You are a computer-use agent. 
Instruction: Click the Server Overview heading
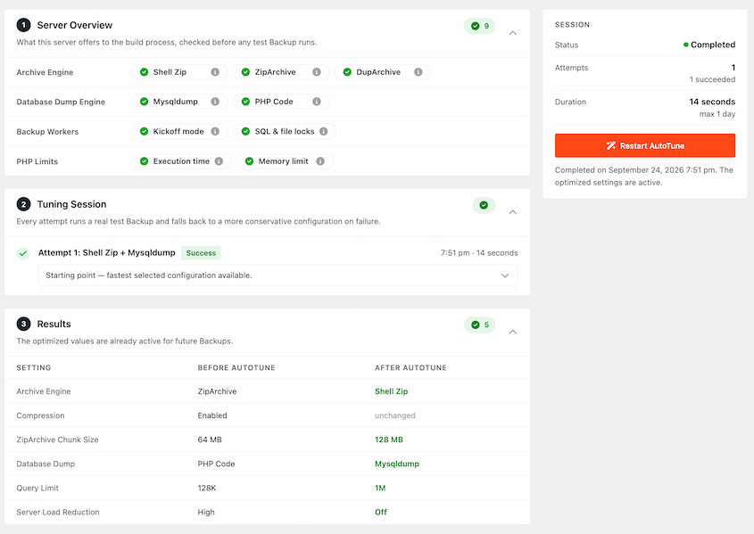pos(75,25)
